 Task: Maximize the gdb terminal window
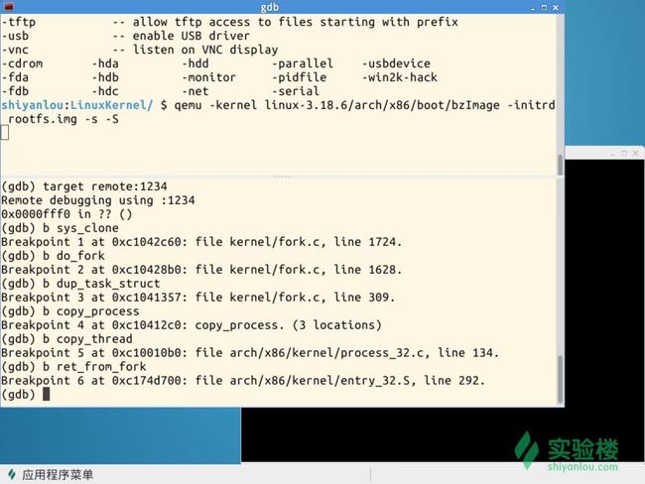(544, 7)
